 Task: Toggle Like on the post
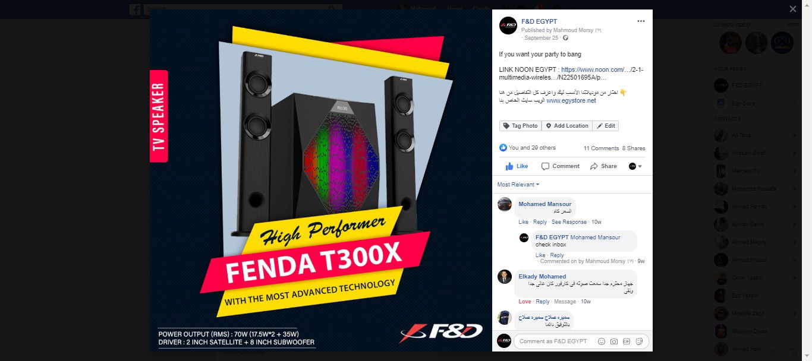pyautogui.click(x=517, y=166)
